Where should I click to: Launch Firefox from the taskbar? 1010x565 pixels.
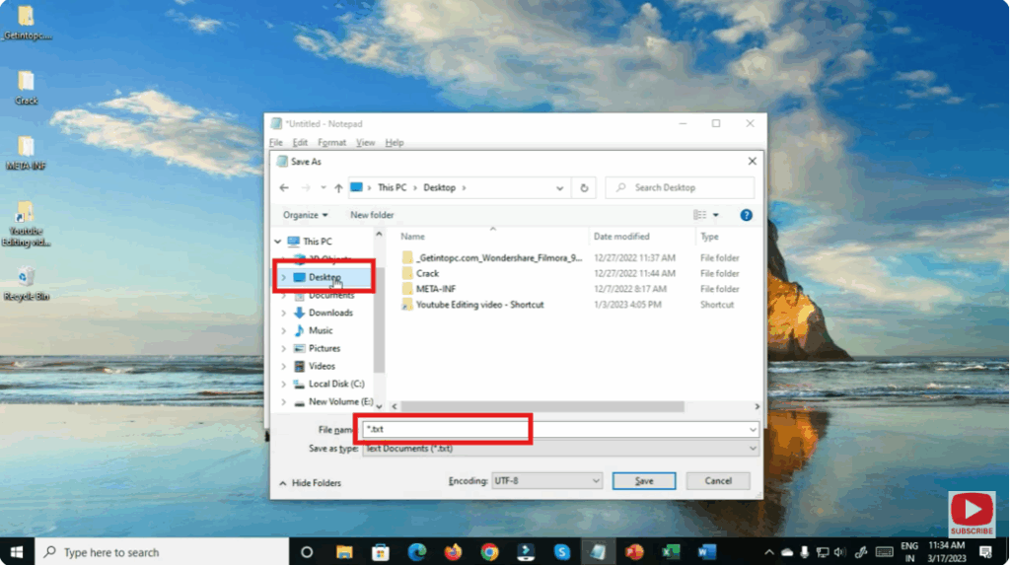453,552
